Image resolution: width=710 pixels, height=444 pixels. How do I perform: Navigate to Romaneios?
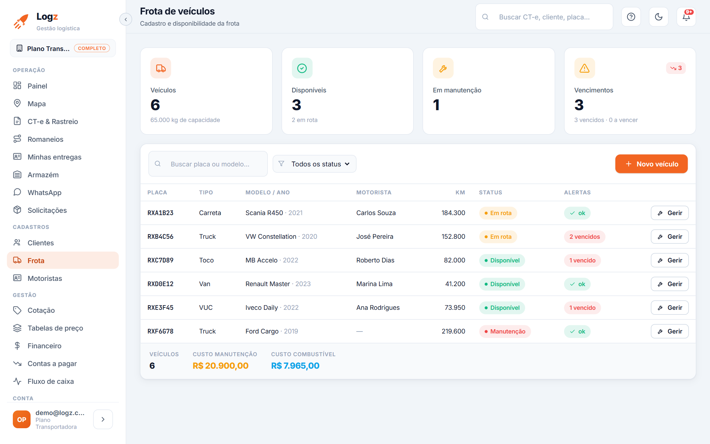pyautogui.click(x=63, y=139)
